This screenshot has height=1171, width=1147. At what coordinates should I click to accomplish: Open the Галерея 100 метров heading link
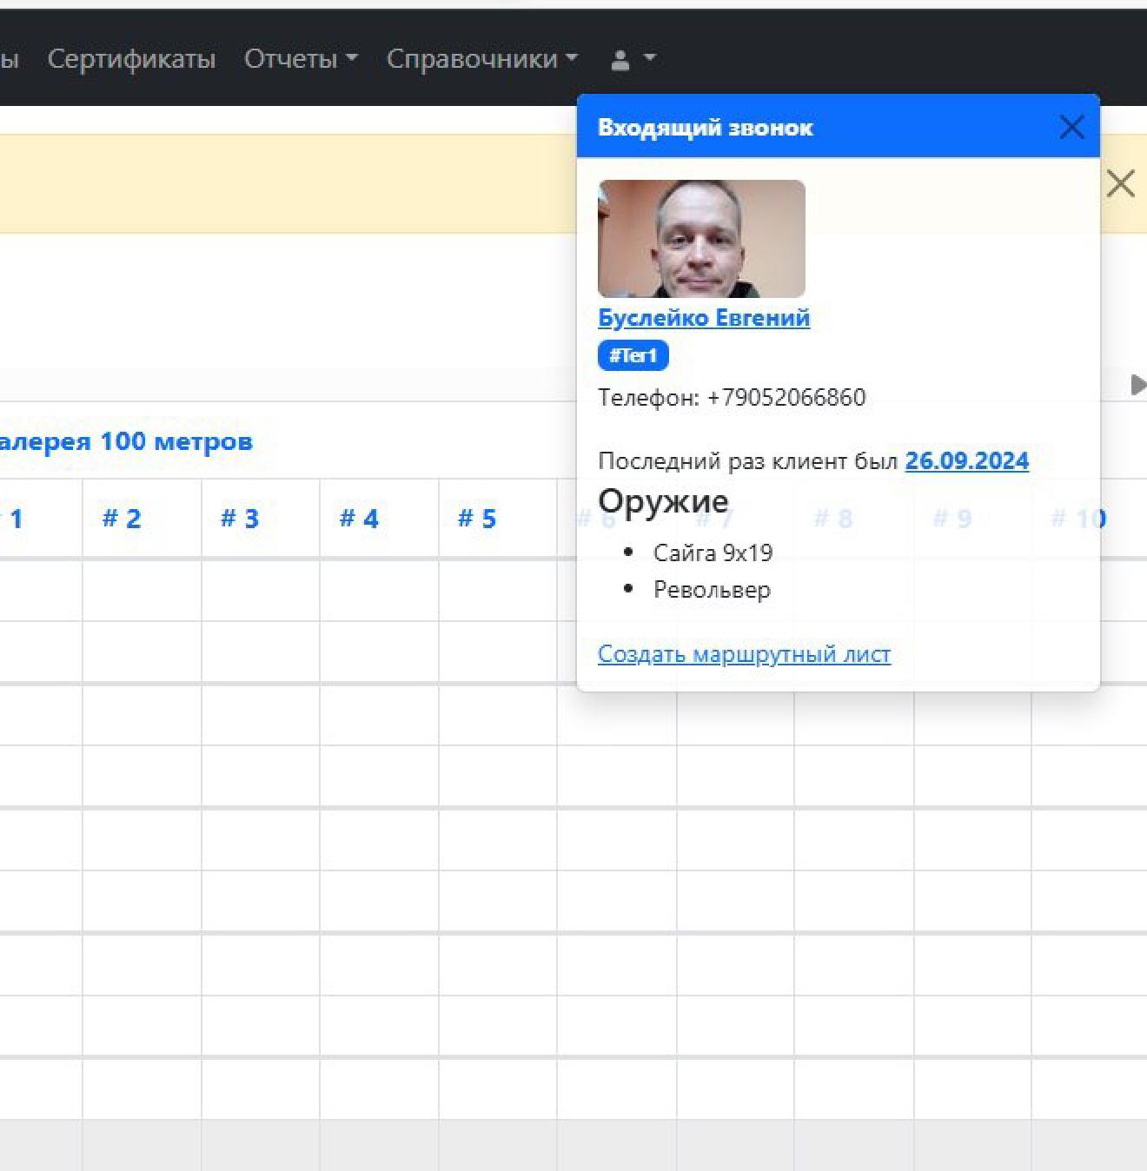coord(126,441)
